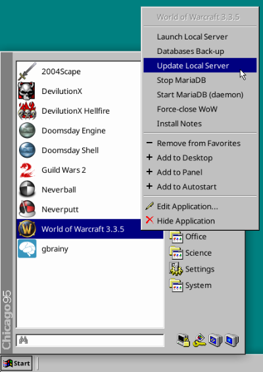This screenshot has height=372, width=263.
Task: Select Stop MariaDB
Action: tap(200, 80)
